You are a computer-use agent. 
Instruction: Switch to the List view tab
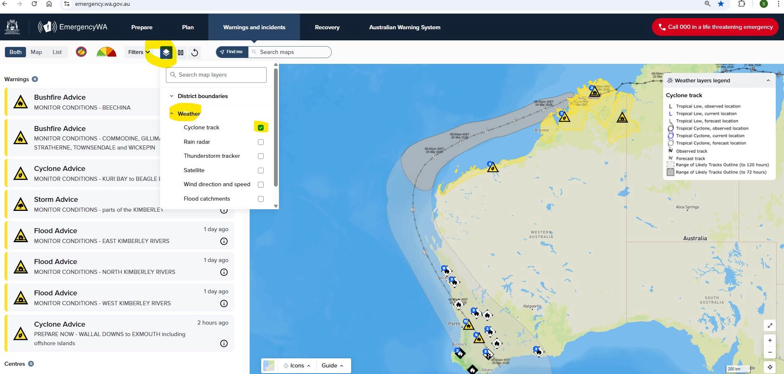[57, 52]
